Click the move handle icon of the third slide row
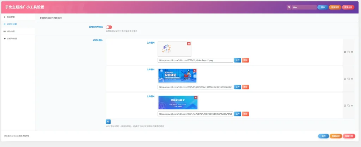Image resolution: width=361 pixels, height=147 pixels. (345, 106)
